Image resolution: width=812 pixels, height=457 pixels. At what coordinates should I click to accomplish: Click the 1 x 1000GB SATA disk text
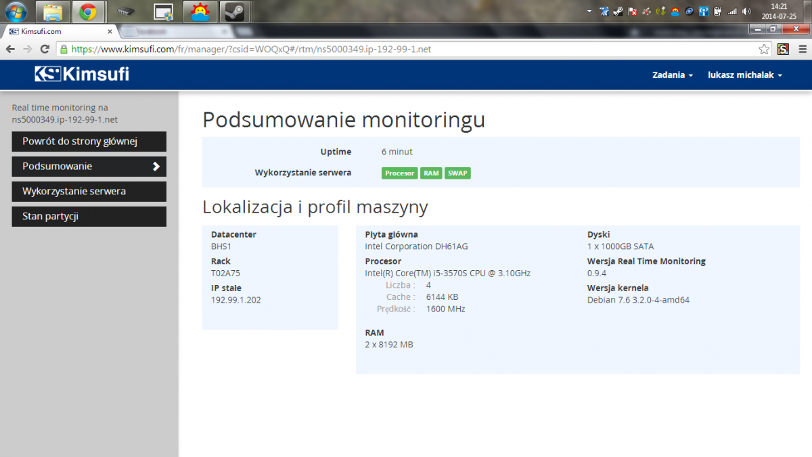pyautogui.click(x=621, y=246)
